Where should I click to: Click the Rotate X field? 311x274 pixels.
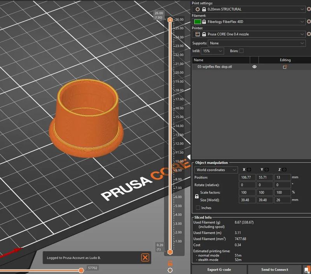pyautogui.click(x=247, y=185)
